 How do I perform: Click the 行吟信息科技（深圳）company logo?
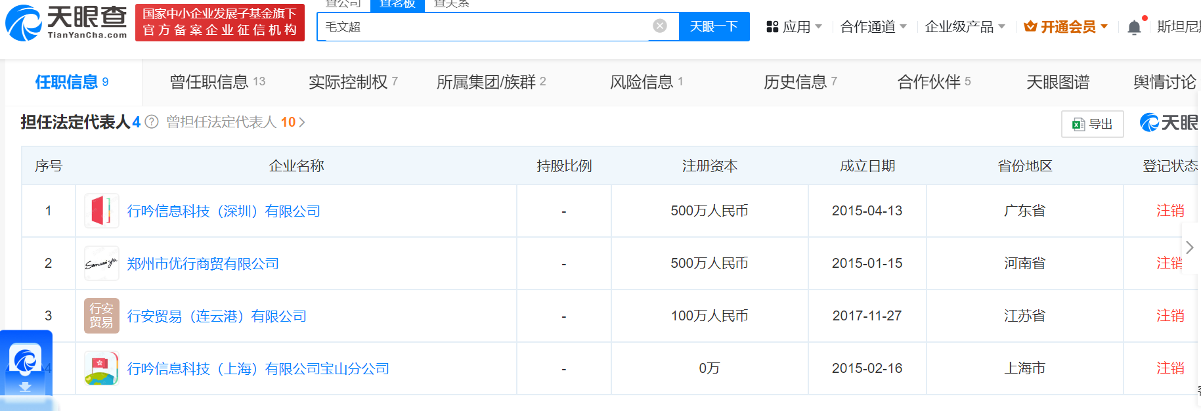(x=102, y=211)
